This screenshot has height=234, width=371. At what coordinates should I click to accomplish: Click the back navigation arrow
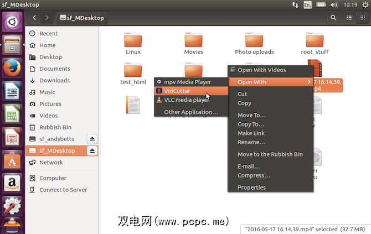tap(34, 18)
